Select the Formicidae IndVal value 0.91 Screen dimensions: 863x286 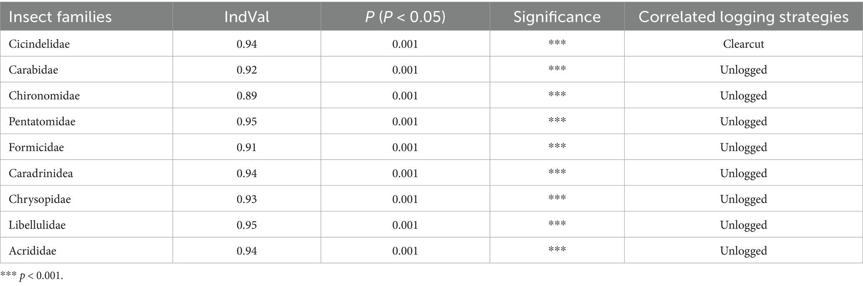(x=247, y=147)
